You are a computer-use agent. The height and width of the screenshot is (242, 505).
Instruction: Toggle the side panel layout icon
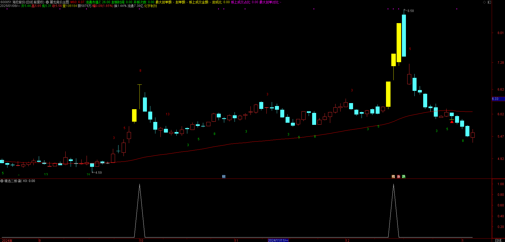[489, 2]
